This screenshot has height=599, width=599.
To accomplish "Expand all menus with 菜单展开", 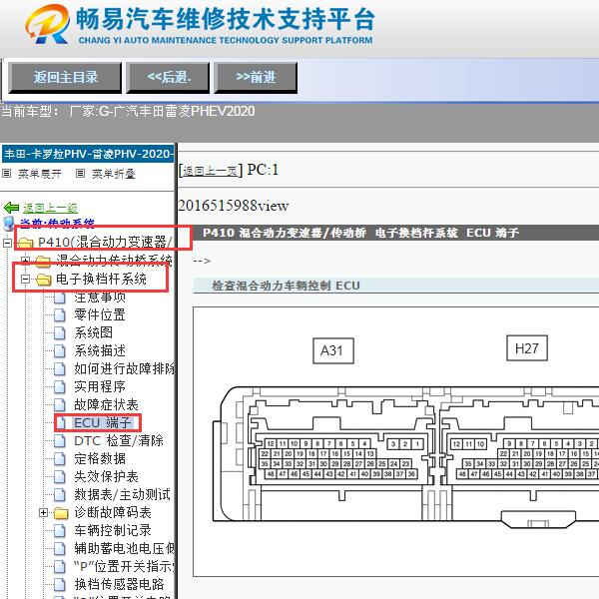I will pyautogui.click(x=39, y=174).
